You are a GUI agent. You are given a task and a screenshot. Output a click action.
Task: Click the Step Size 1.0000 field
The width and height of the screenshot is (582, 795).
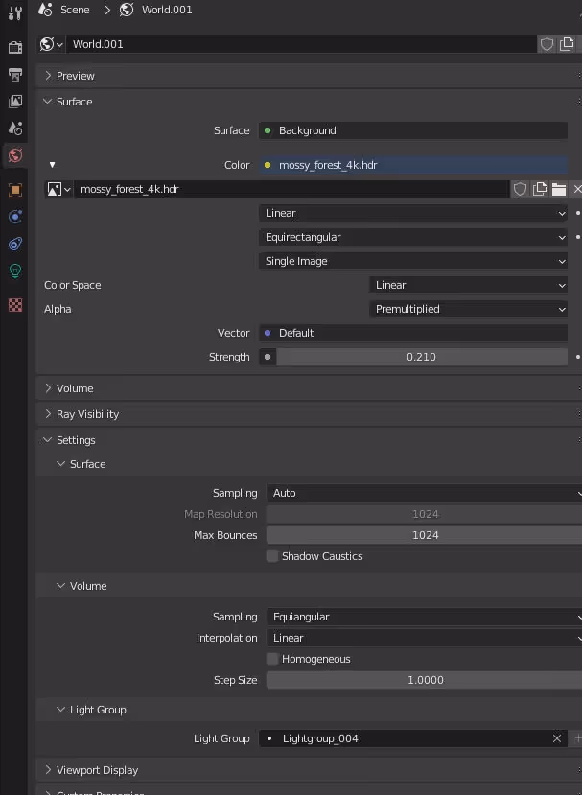(x=425, y=681)
